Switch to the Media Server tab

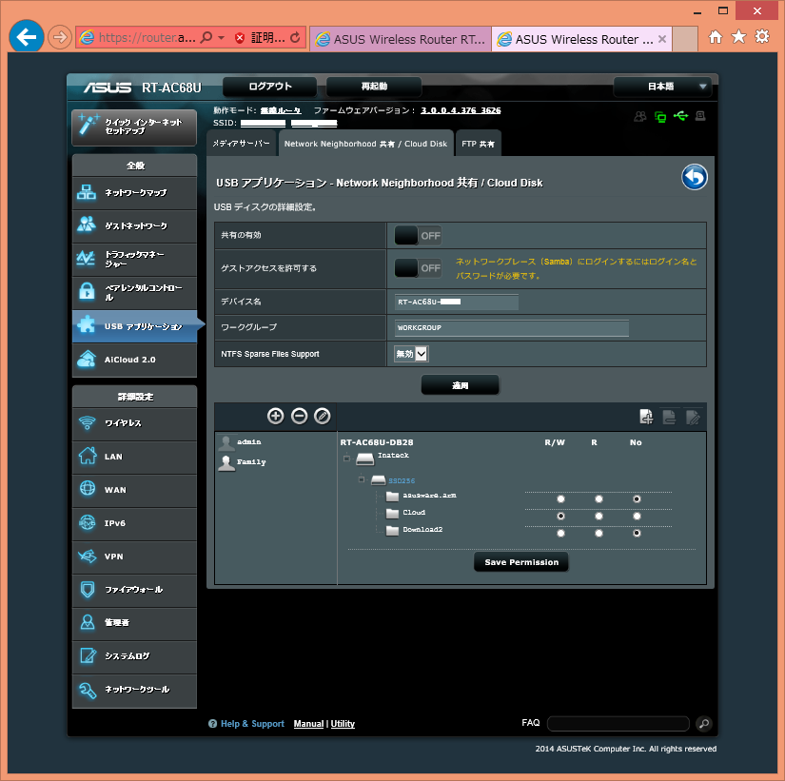(242, 144)
